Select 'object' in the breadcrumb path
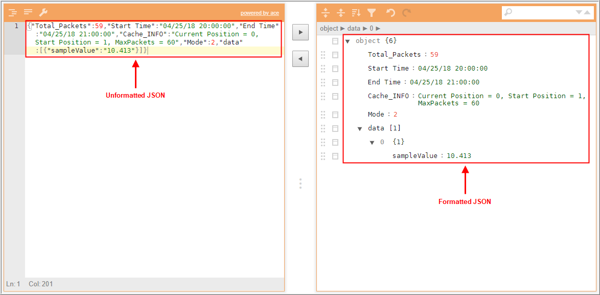The image size is (600, 295). tap(329, 29)
